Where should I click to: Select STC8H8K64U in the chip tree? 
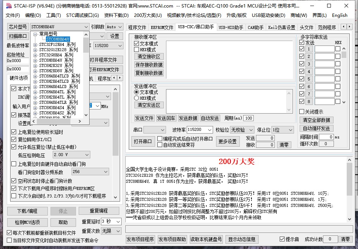tap(58, 39)
